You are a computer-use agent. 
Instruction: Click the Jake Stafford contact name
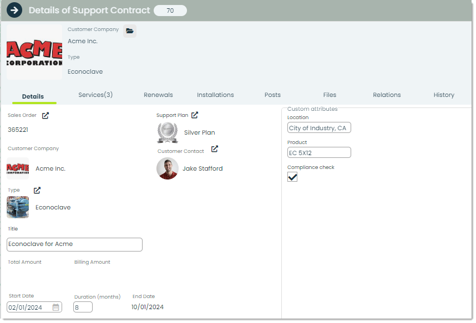pos(202,168)
